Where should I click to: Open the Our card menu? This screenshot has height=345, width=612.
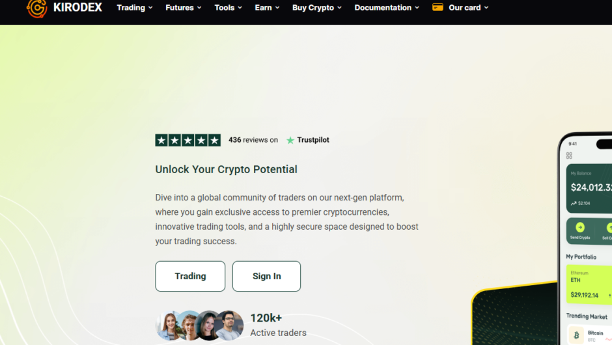(x=468, y=7)
